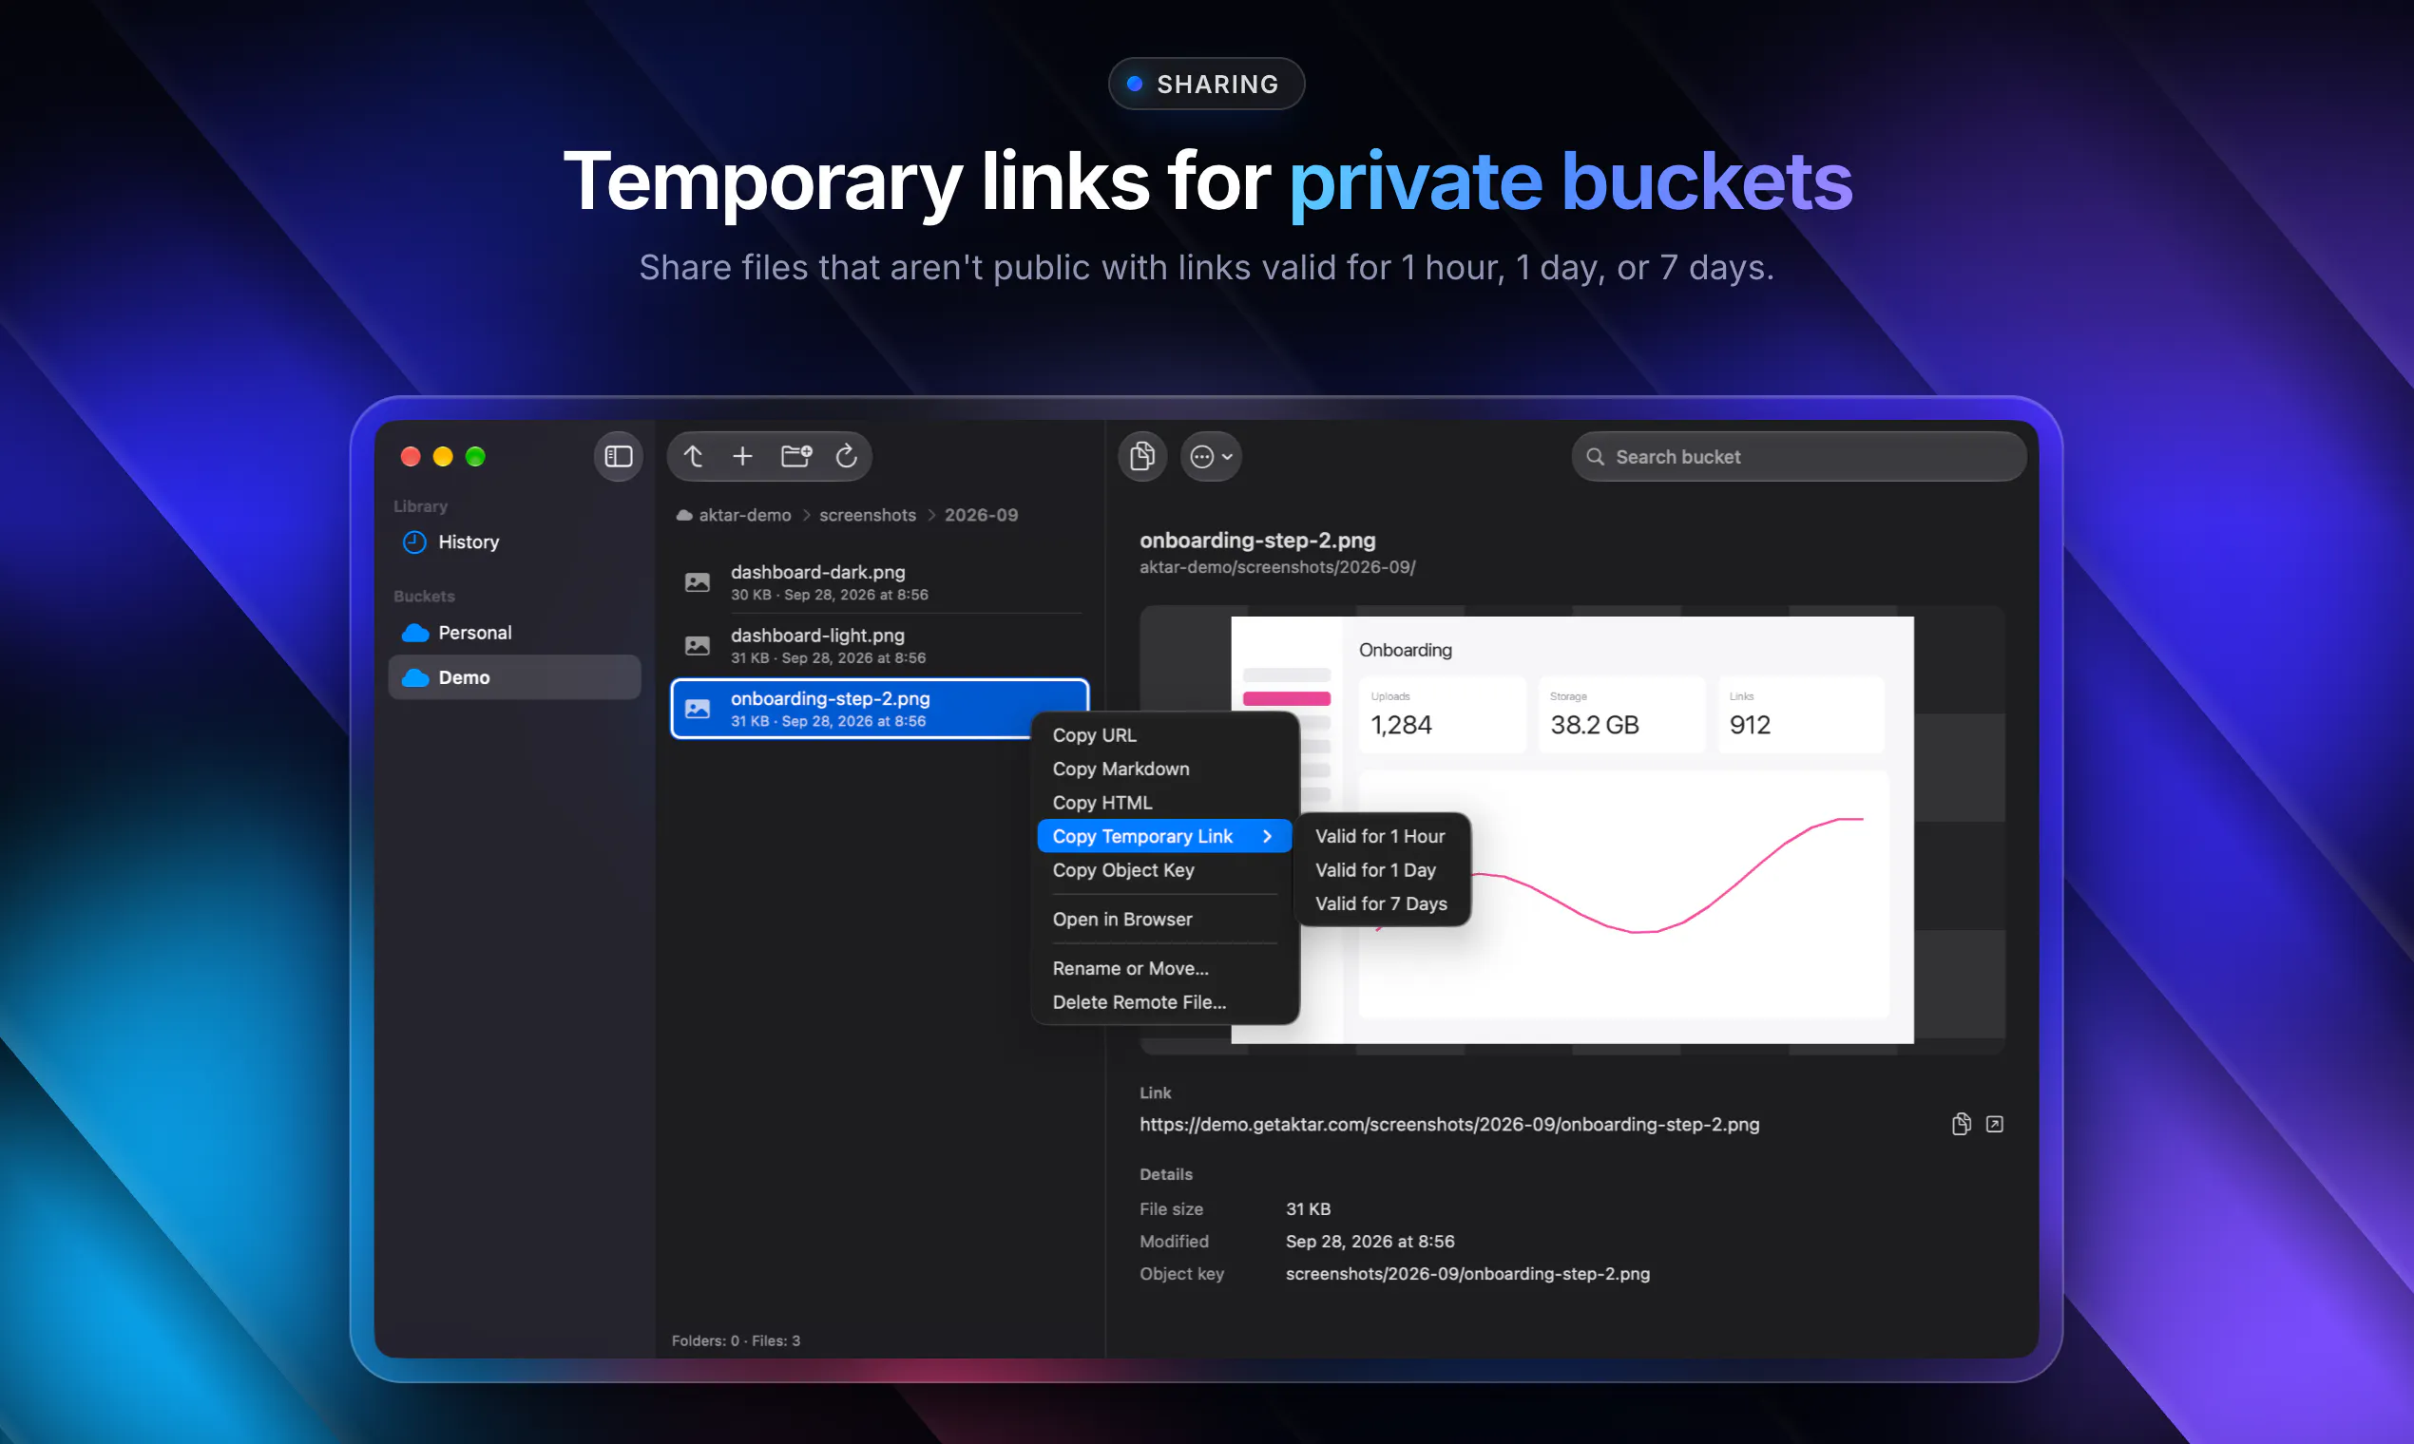Open link externally with arrow-box icon

pyautogui.click(x=1995, y=1124)
